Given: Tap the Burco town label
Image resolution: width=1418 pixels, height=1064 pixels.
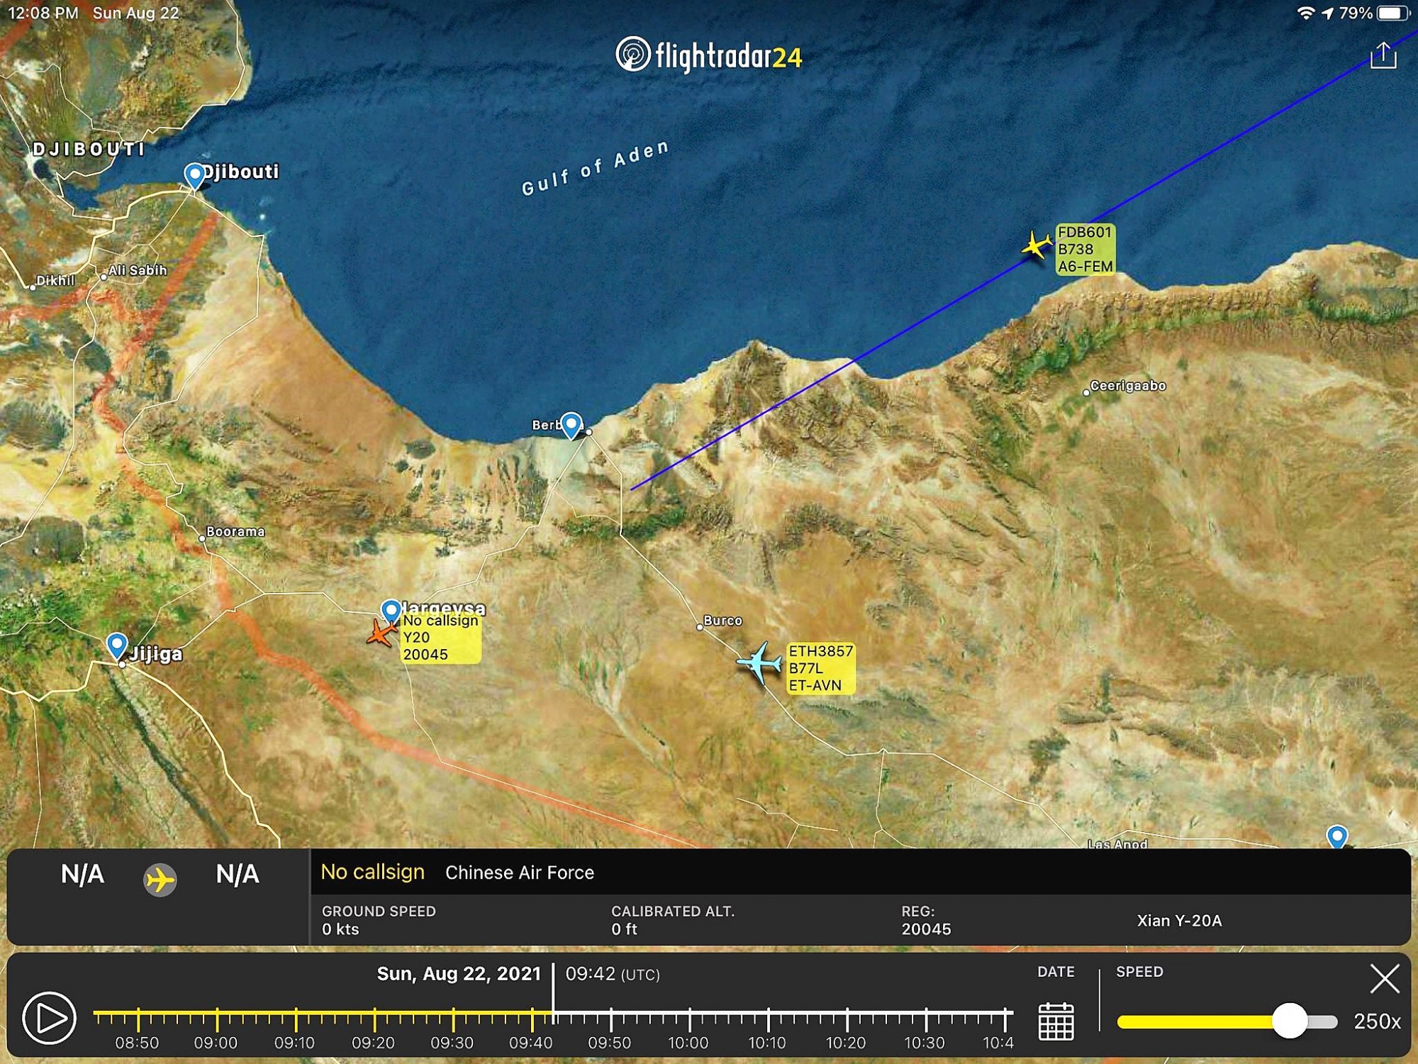Looking at the screenshot, I should tap(722, 621).
